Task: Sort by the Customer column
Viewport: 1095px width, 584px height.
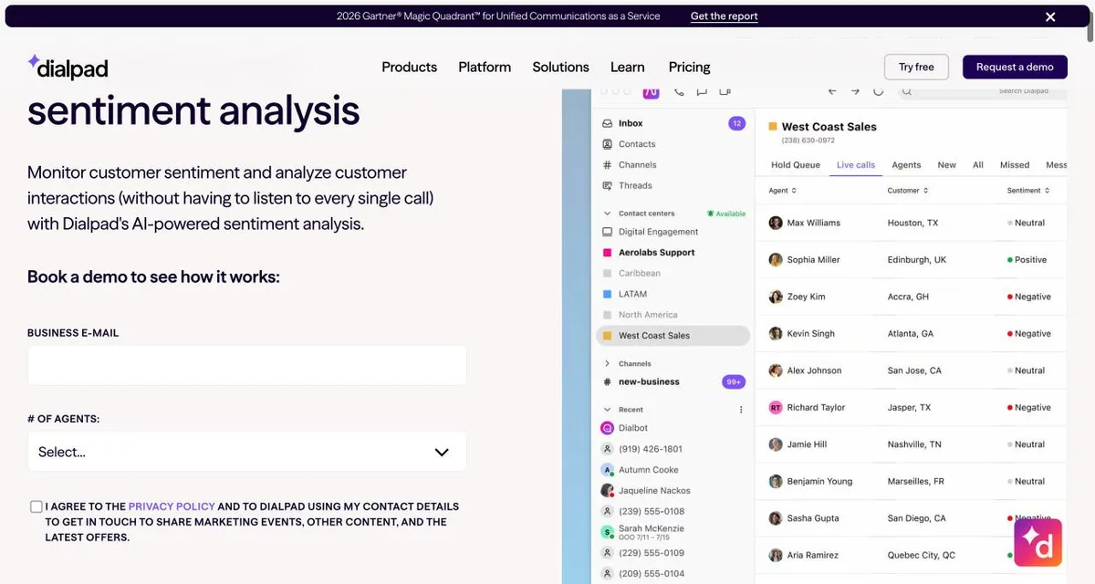Action: (x=908, y=191)
